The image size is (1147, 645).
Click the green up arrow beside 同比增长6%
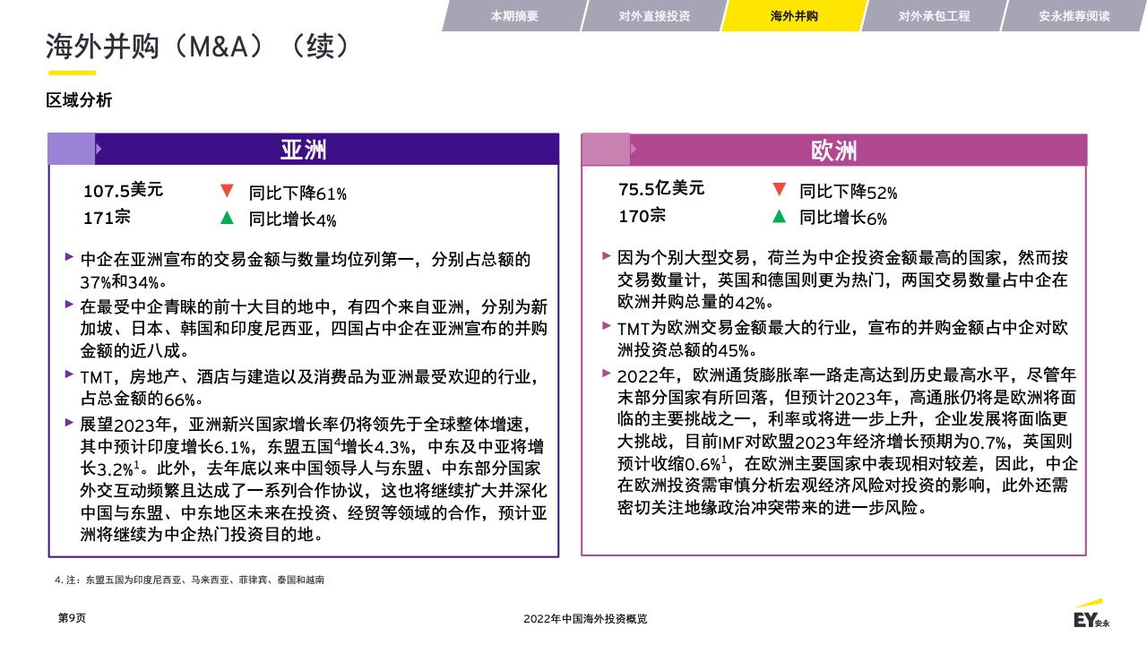tap(779, 216)
